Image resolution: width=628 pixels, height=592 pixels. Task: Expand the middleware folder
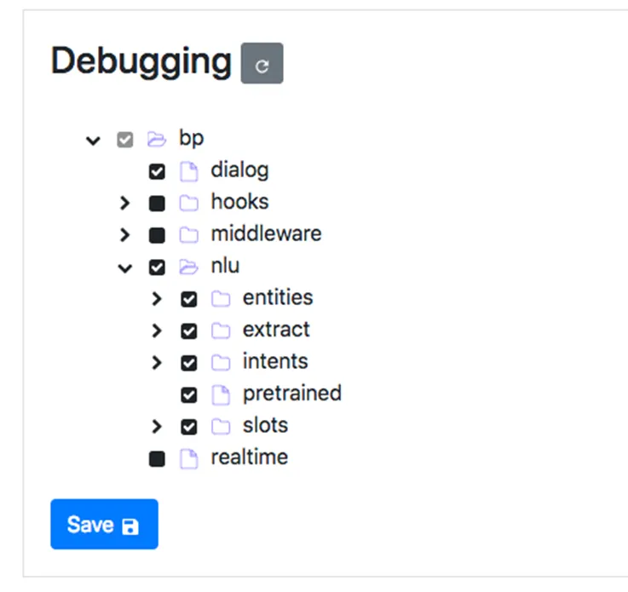pos(125,235)
